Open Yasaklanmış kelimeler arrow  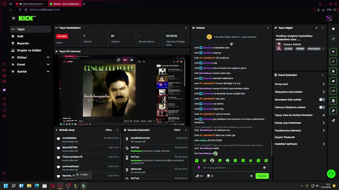pos(323,130)
